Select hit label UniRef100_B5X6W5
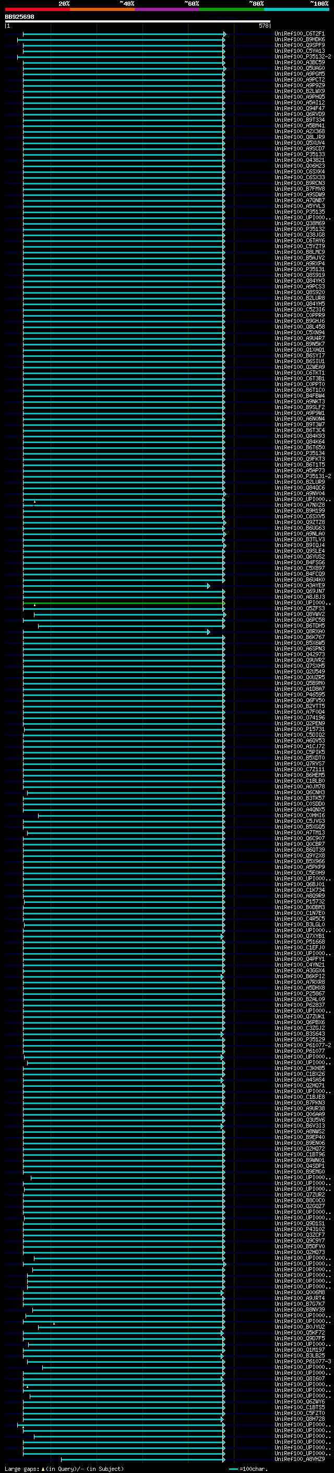 [300, 643]
